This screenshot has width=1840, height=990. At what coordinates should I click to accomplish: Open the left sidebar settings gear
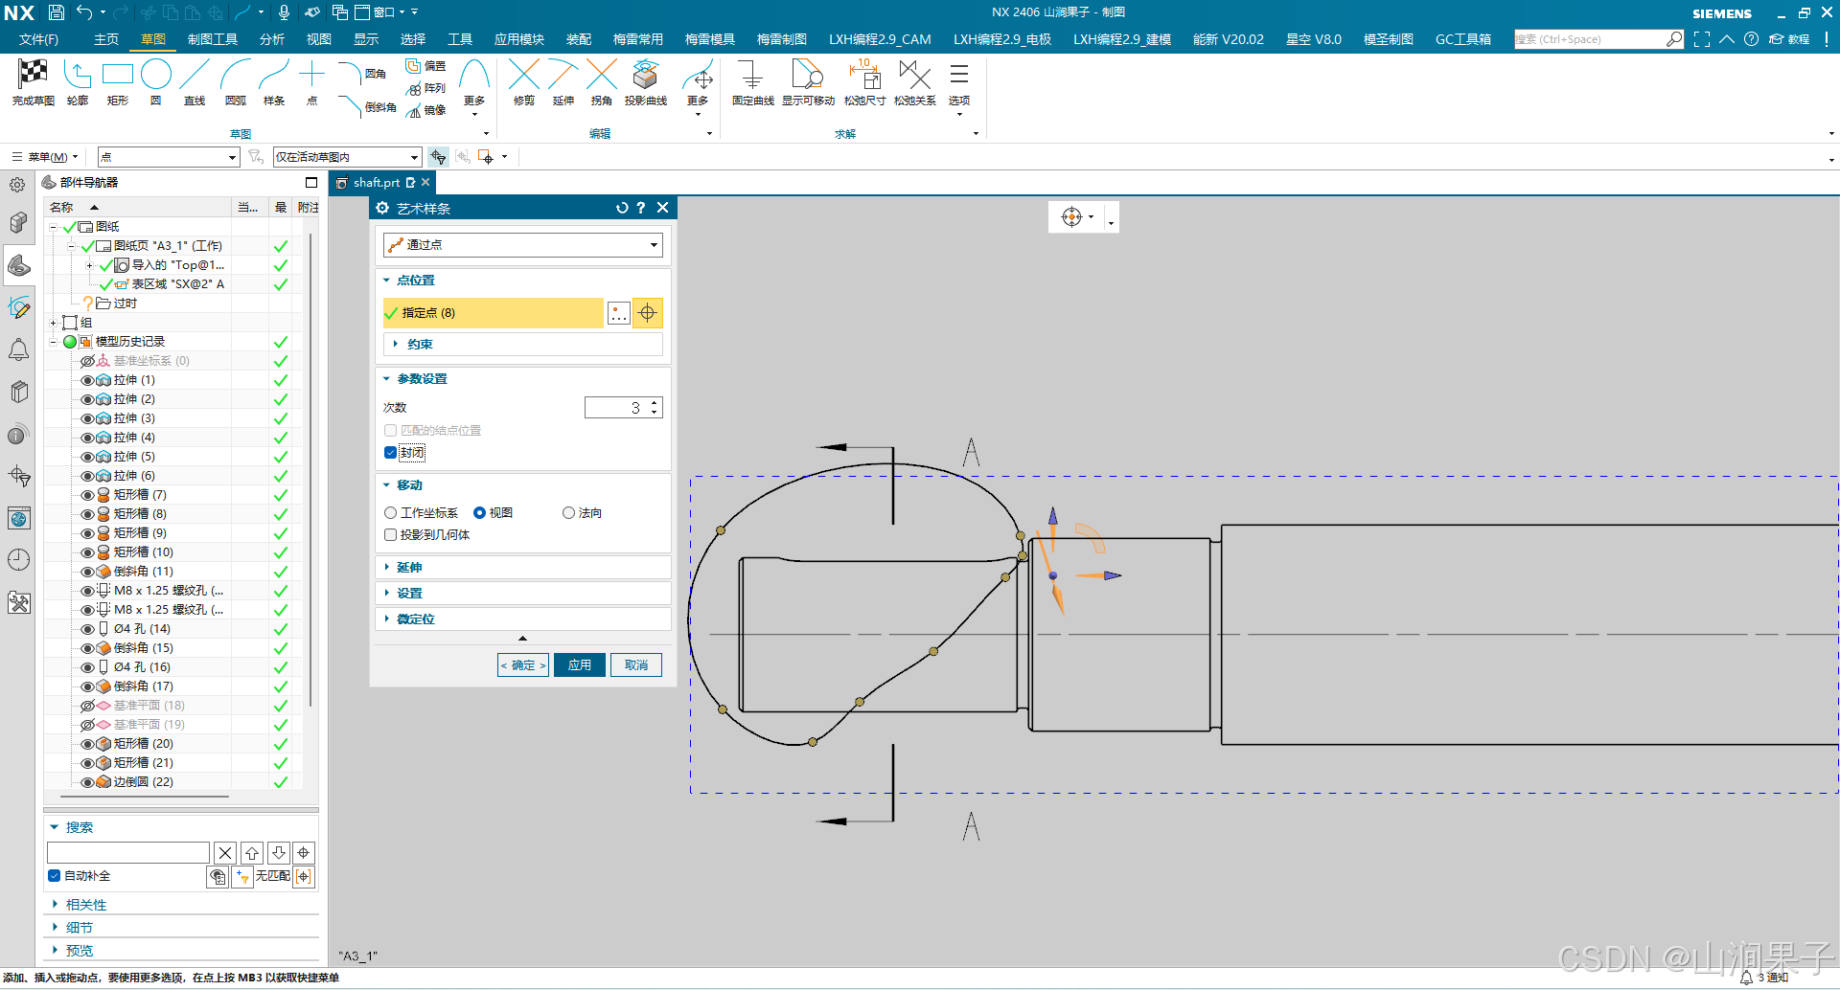[x=17, y=185]
